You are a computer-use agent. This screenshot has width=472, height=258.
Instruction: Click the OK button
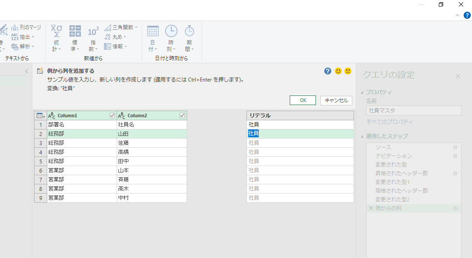tap(303, 100)
